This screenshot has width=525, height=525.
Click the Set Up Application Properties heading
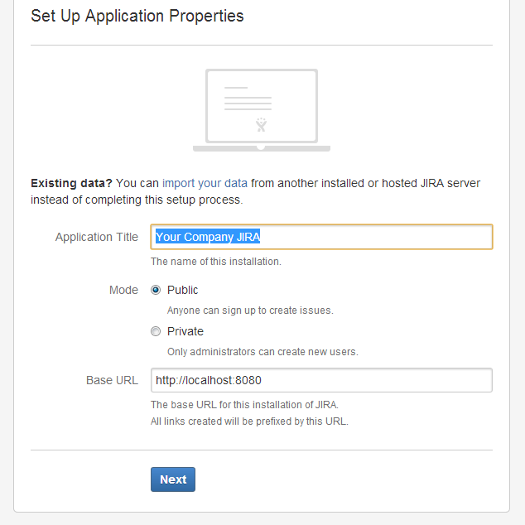(x=137, y=16)
